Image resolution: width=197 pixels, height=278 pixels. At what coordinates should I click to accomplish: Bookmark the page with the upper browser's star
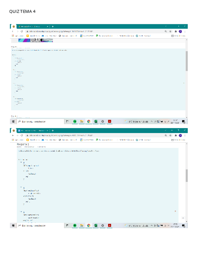tap(170, 31)
